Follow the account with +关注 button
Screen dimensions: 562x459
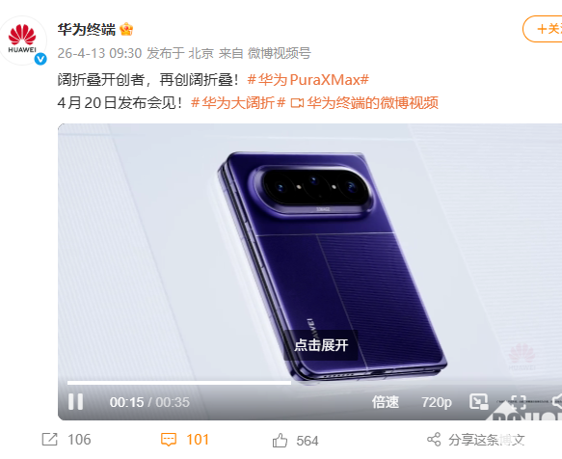coord(543,29)
